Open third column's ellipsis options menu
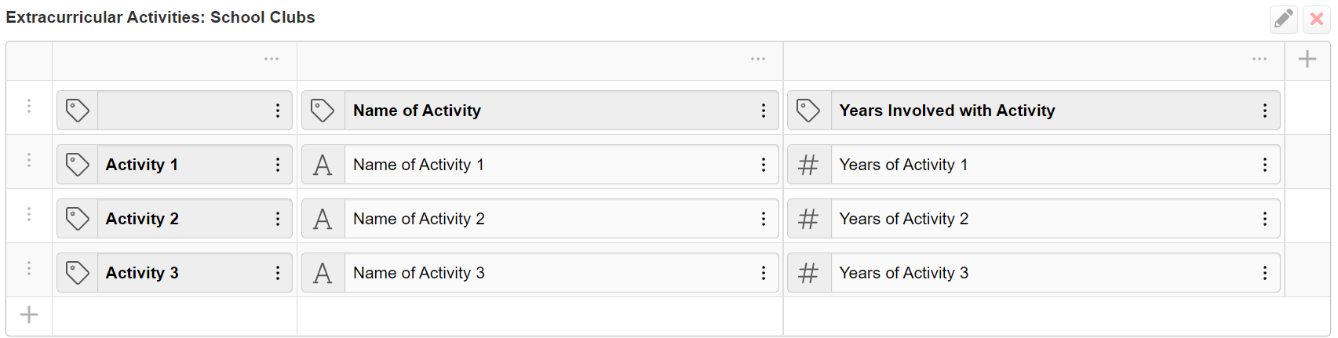1338x338 pixels. pos(1260,60)
